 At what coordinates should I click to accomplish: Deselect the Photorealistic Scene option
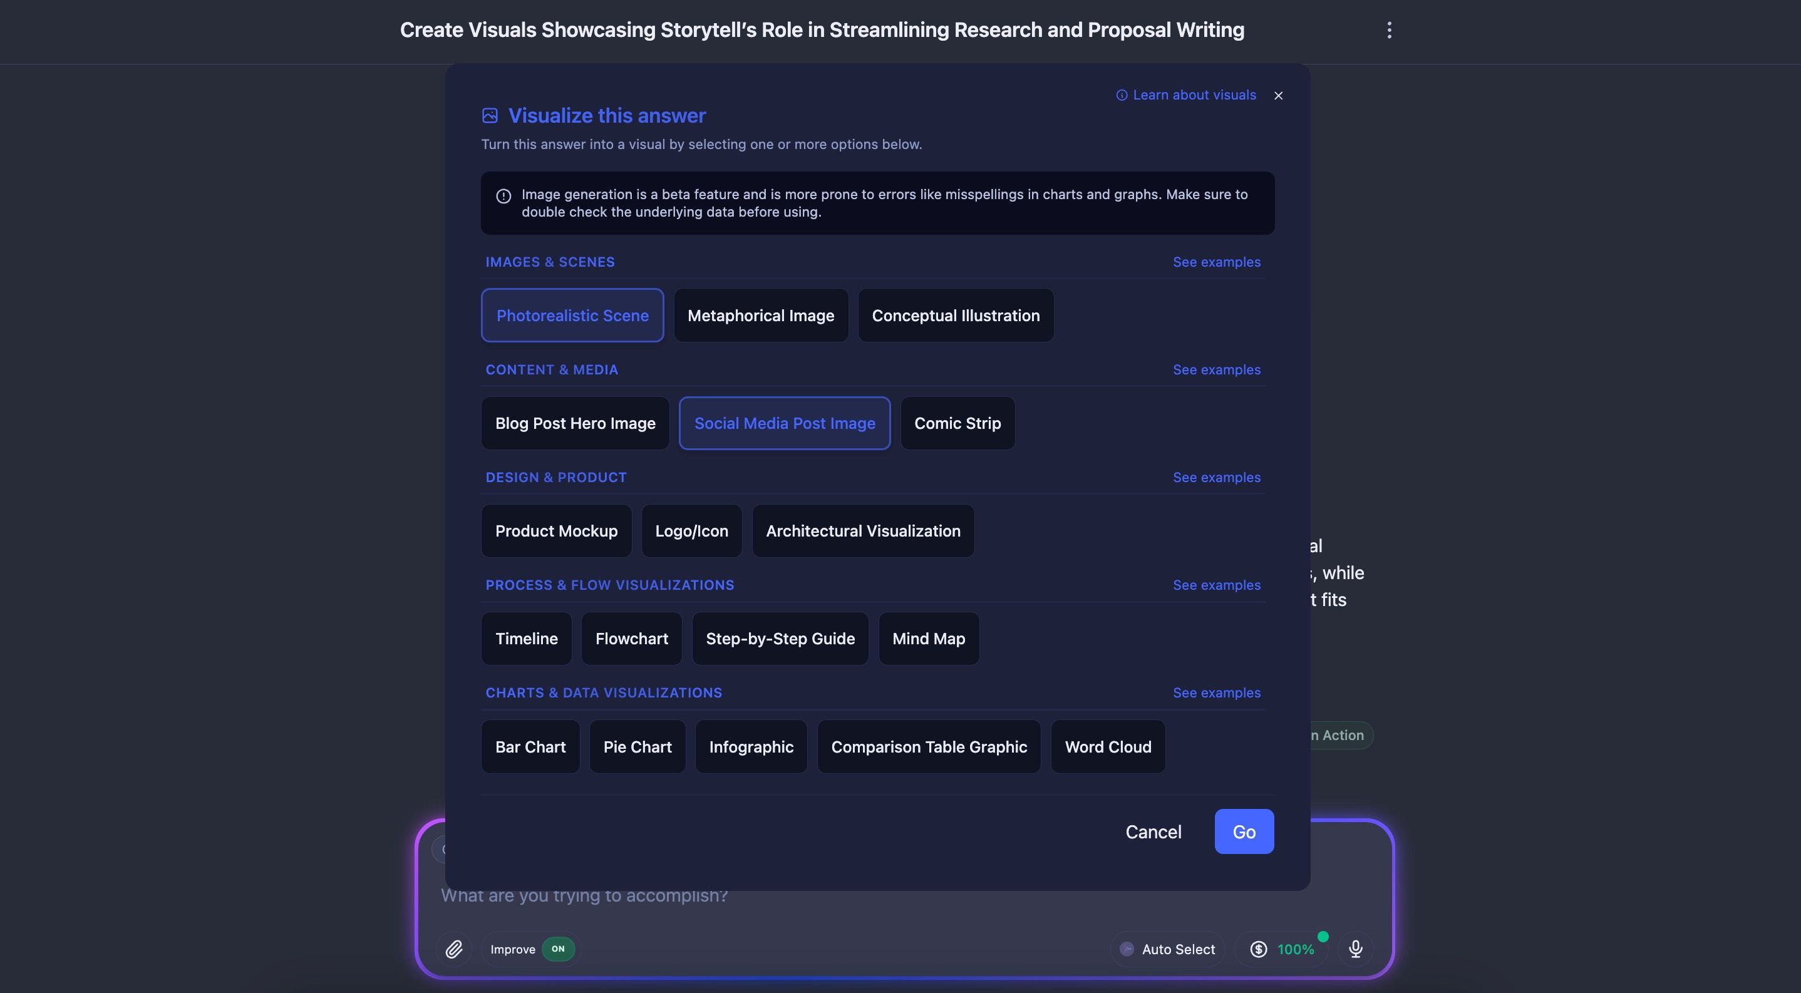[x=572, y=315]
